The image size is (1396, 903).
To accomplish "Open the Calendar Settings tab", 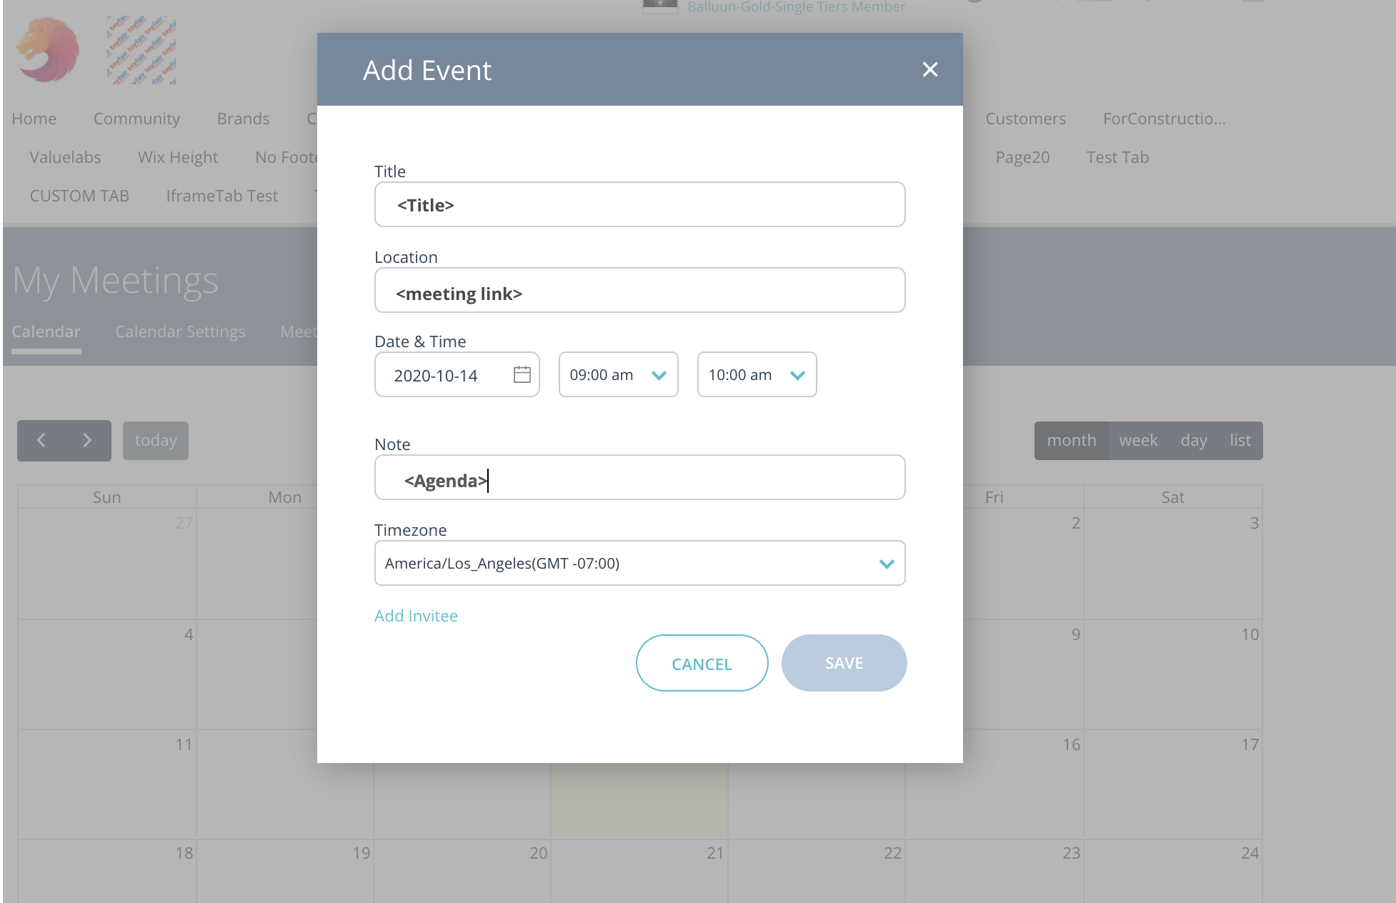I will (x=180, y=331).
